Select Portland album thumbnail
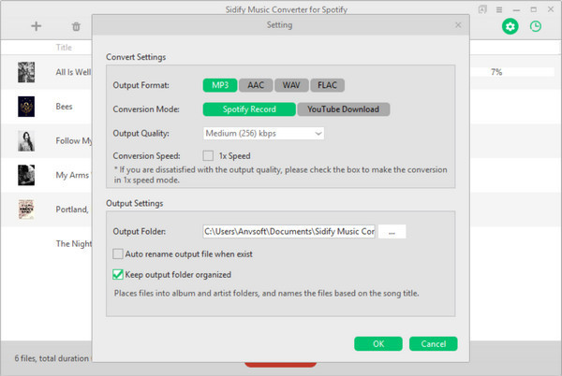This screenshot has width=562, height=376. 26,210
